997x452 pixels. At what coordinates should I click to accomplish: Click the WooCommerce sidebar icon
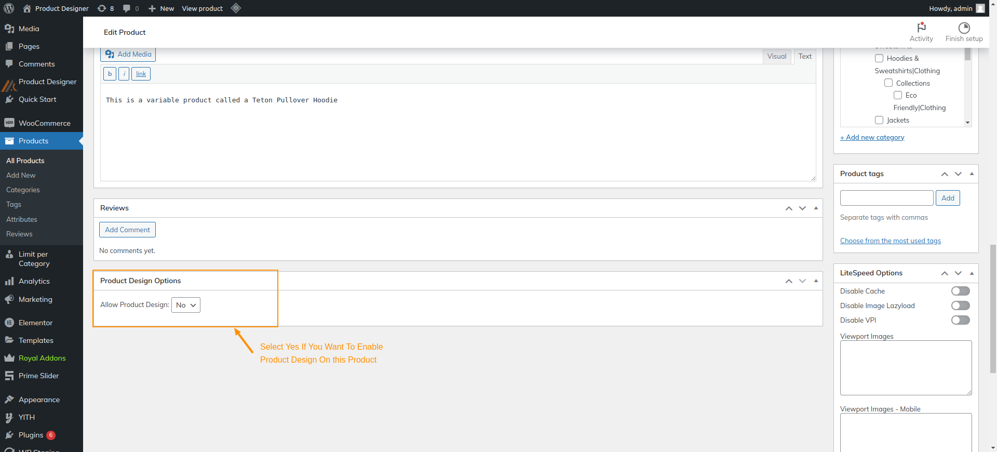tap(9, 123)
